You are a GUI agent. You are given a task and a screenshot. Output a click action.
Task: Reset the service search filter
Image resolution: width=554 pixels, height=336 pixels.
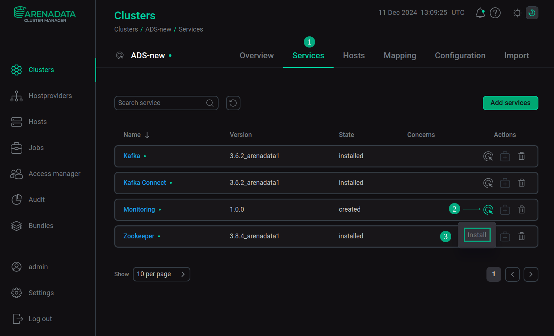[x=233, y=103]
